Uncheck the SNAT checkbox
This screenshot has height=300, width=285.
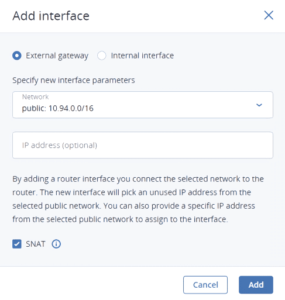click(17, 244)
